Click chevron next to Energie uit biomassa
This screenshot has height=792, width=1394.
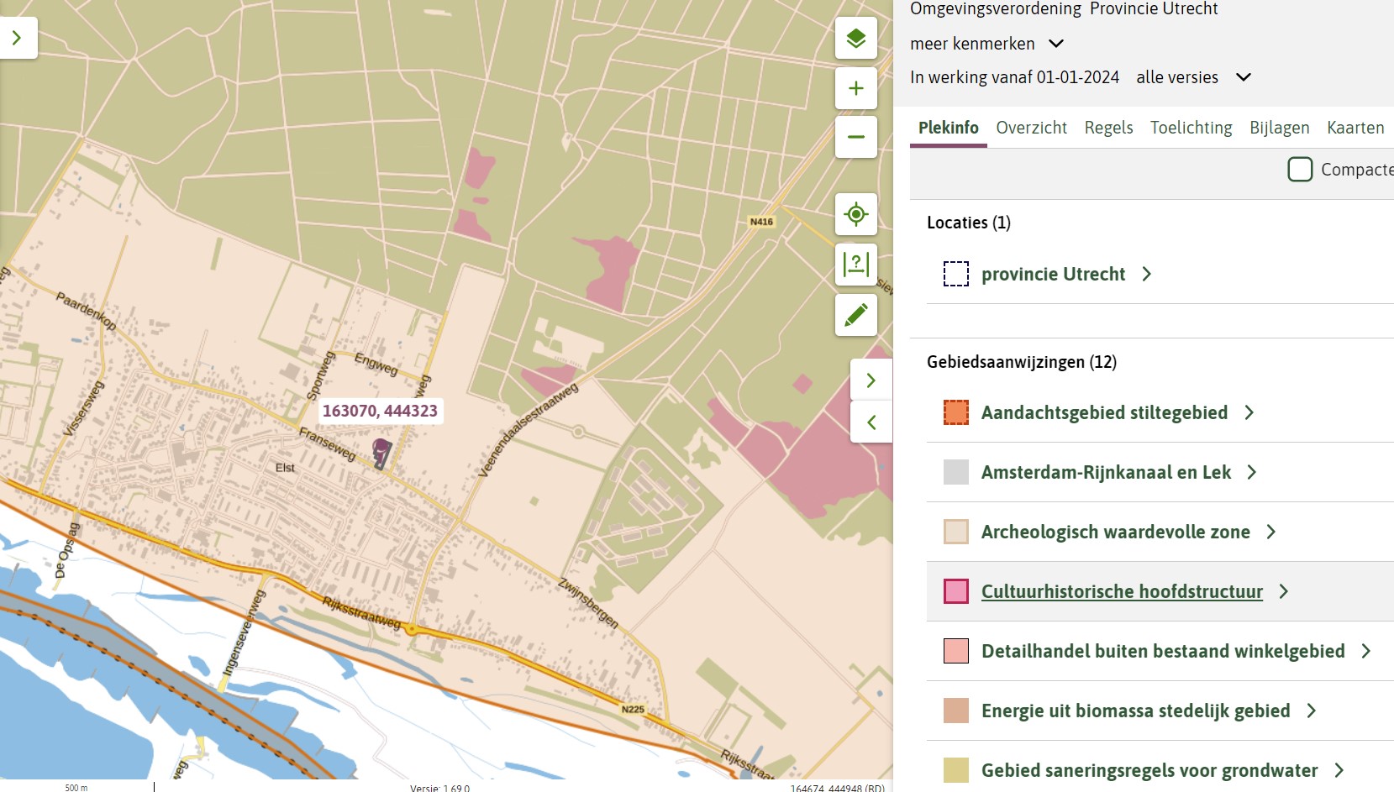coord(1312,711)
